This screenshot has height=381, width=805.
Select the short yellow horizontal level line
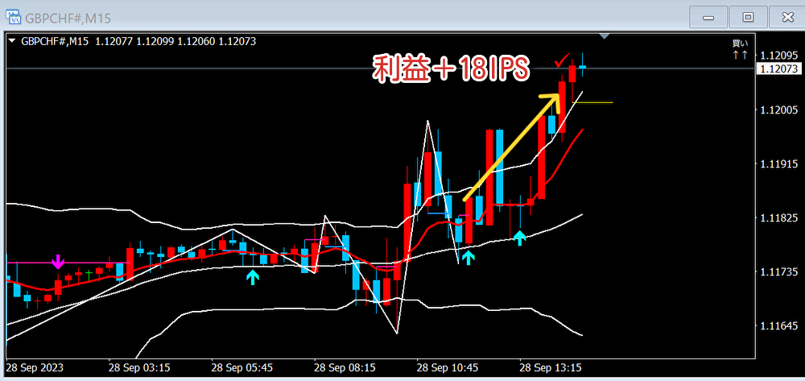click(x=592, y=102)
